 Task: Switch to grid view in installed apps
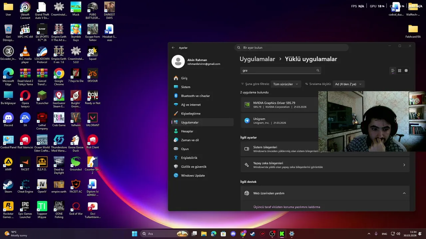click(400, 71)
